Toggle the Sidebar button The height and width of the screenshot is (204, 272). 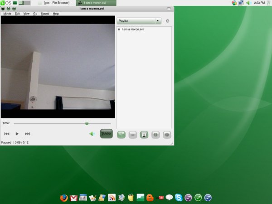coord(107,134)
